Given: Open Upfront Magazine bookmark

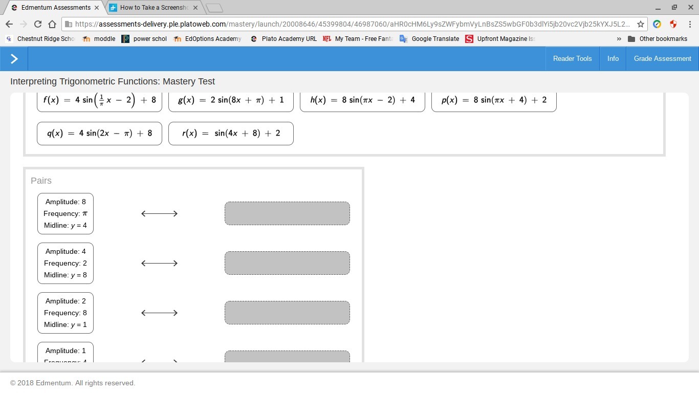Looking at the screenshot, I should click(x=500, y=39).
